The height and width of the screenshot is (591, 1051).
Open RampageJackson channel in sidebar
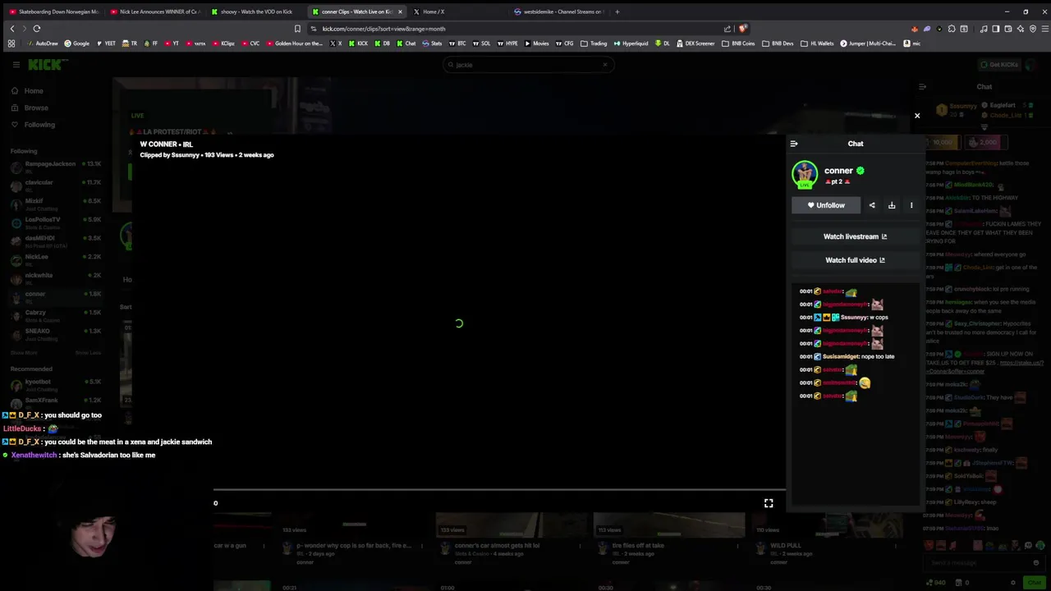(56, 167)
